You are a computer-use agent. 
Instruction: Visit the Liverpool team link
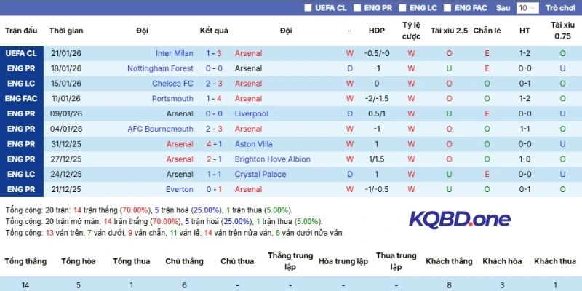251,114
